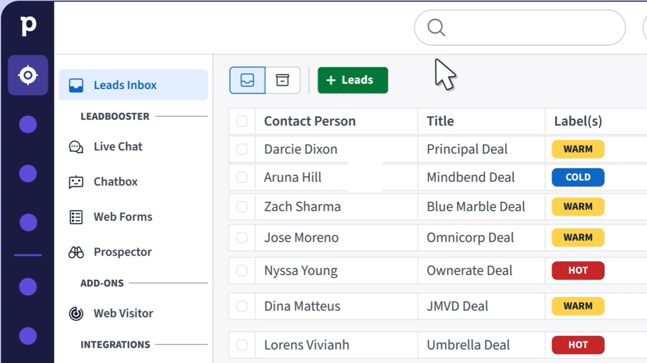This screenshot has width=647, height=363.
Task: Open contact Jose Moreno
Action: click(301, 237)
